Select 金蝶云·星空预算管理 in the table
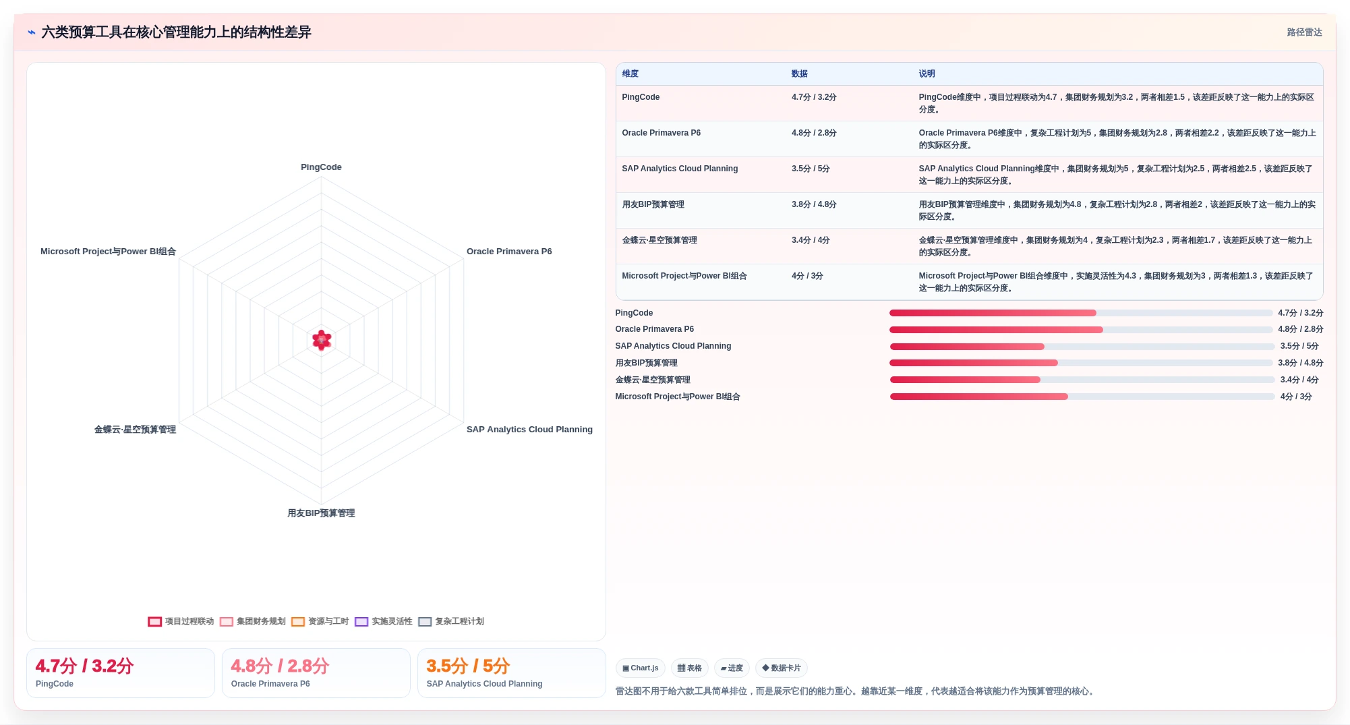The image size is (1350, 725). (659, 240)
